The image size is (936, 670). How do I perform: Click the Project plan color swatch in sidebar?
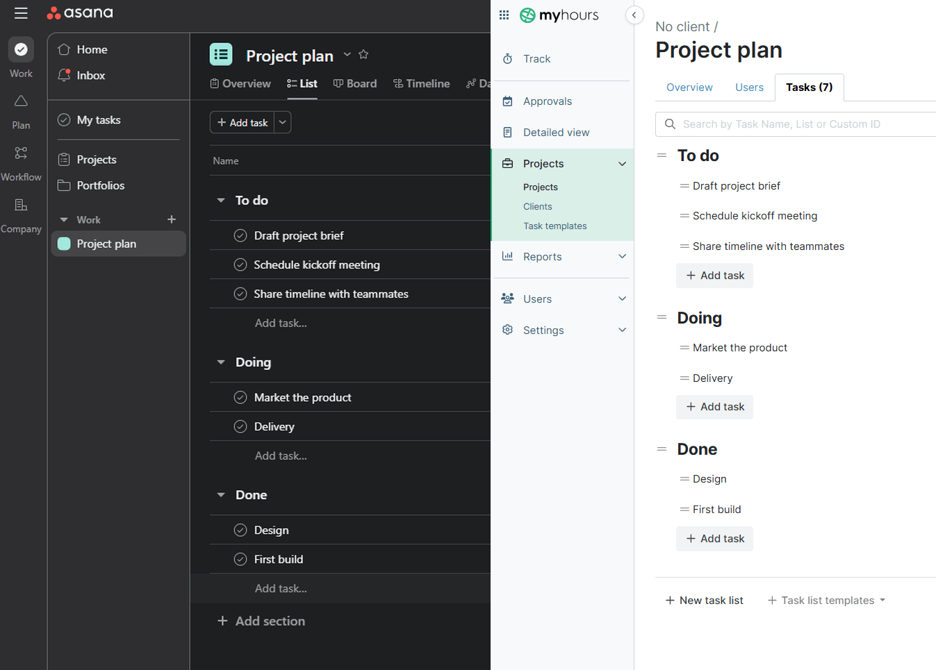point(65,244)
